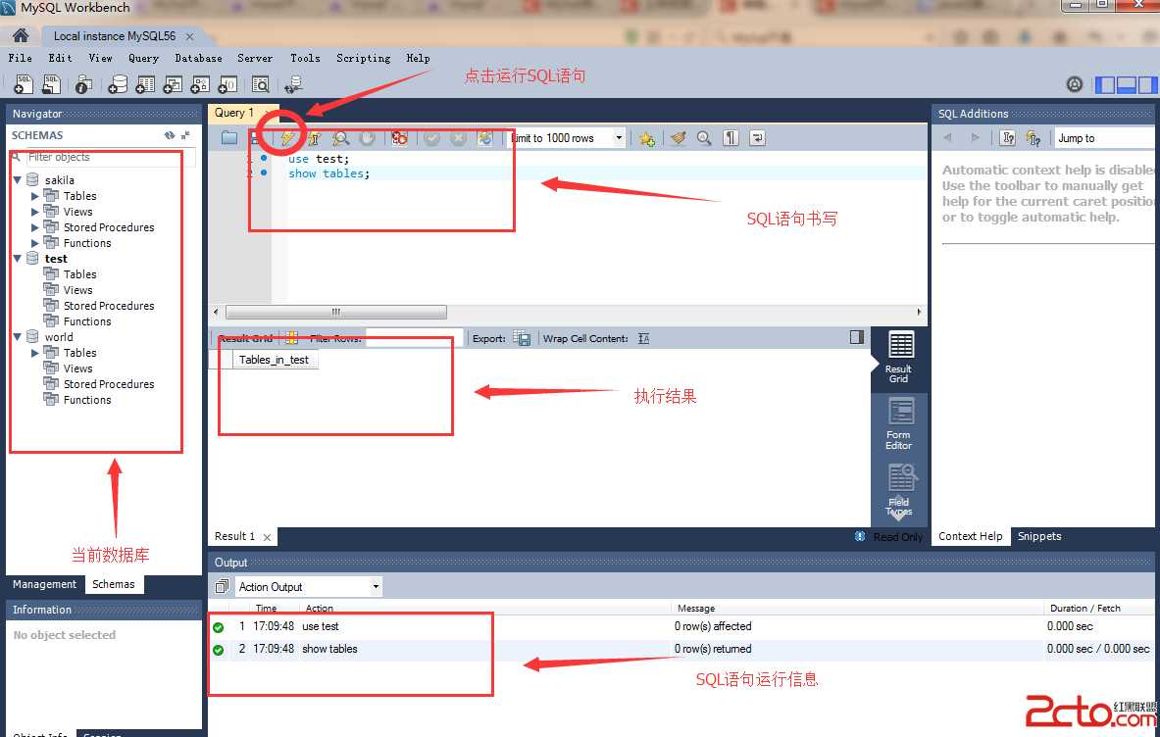Image resolution: width=1160 pixels, height=737 pixels.
Task: Click the stop execution hand icon
Action: [x=367, y=137]
